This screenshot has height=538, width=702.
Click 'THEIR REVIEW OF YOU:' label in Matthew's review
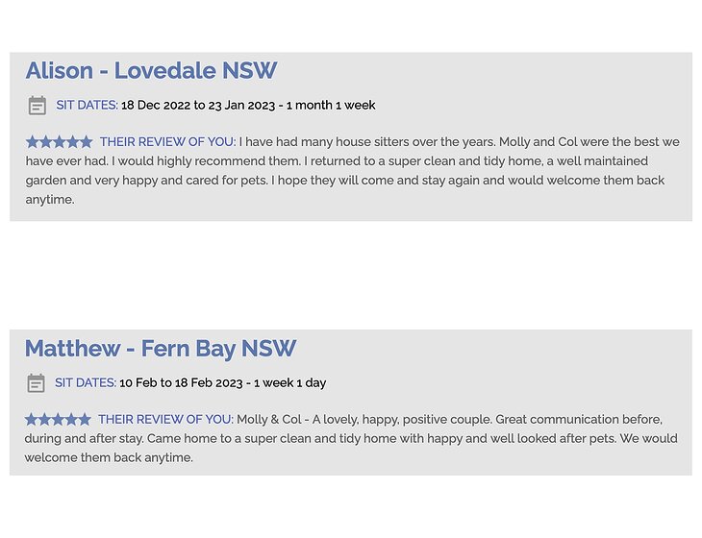[165, 420]
